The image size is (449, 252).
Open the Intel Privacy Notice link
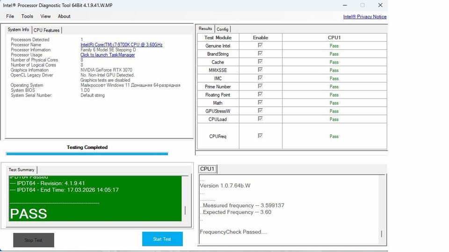[x=365, y=17]
